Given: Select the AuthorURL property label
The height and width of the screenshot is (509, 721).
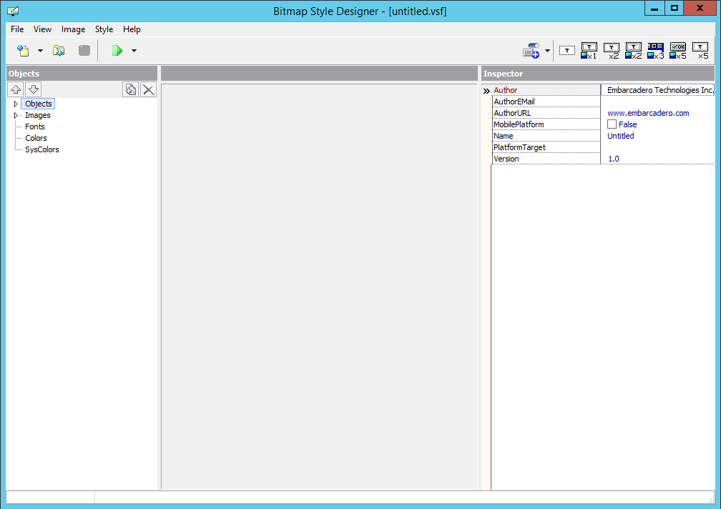Looking at the screenshot, I should point(512,113).
